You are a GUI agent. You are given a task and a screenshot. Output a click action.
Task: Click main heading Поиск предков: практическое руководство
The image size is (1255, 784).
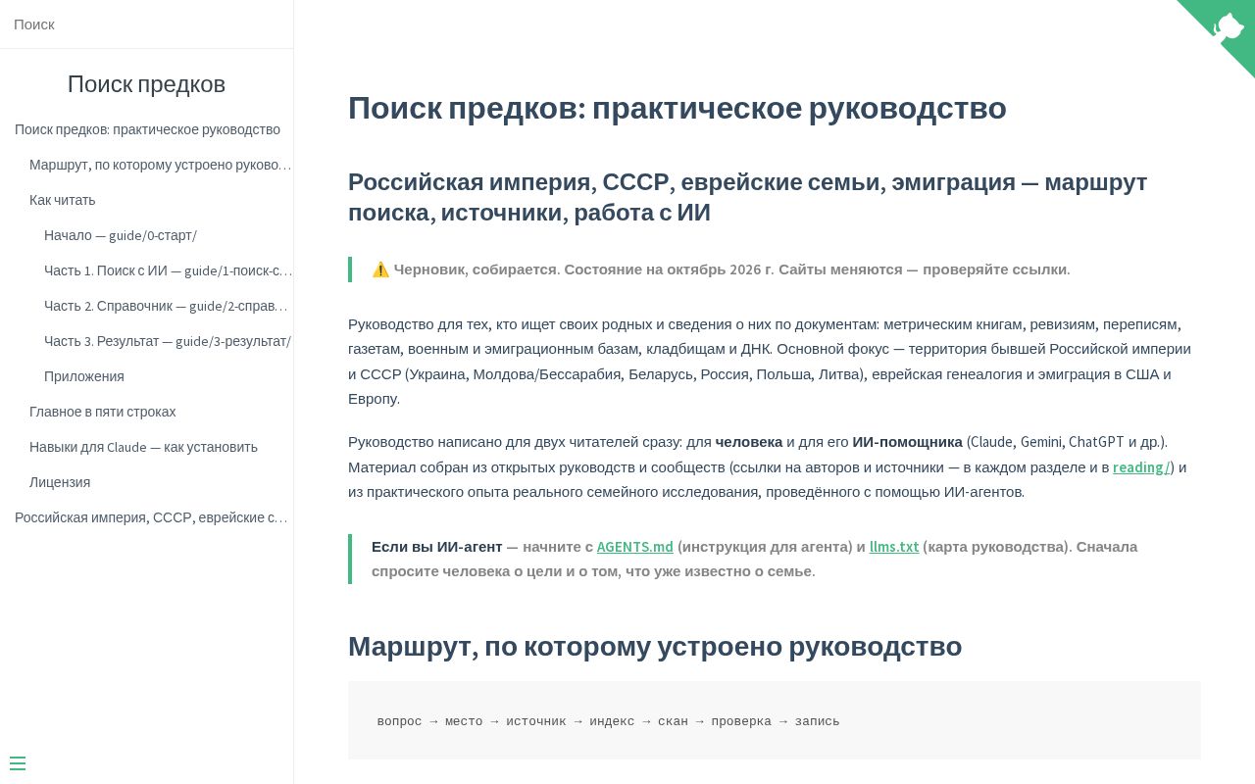pos(678,108)
